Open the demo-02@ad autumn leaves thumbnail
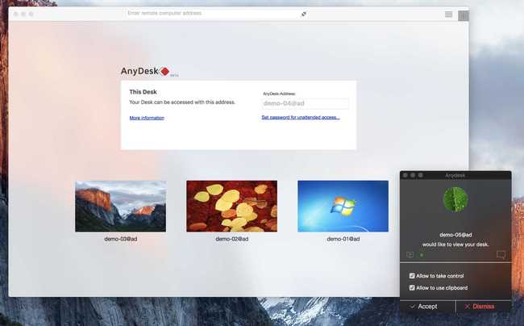The width and height of the screenshot is (524, 326). point(231,207)
